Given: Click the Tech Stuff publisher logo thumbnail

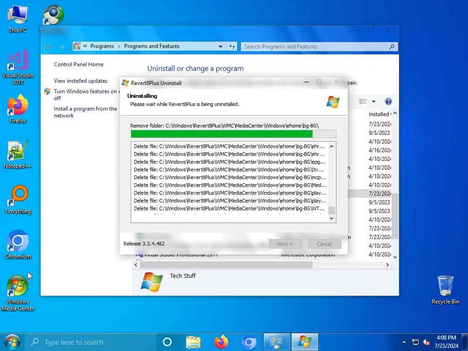Looking at the screenshot, I should pyautogui.click(x=152, y=282).
